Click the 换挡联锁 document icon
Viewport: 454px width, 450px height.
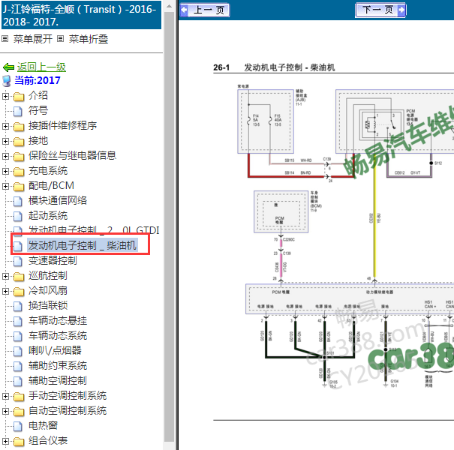(x=18, y=306)
